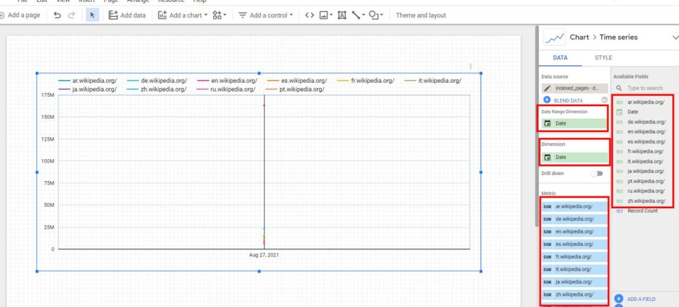Open community visualizations and components menu

(x=219, y=15)
